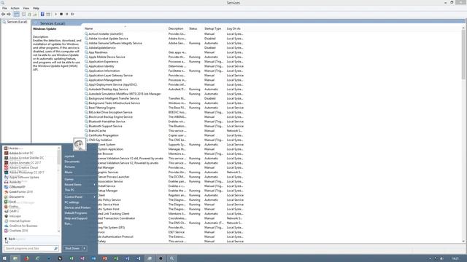This screenshot has width=467, height=262.
Task: Expand the Control Panel submenu arrow
Action: [94, 196]
